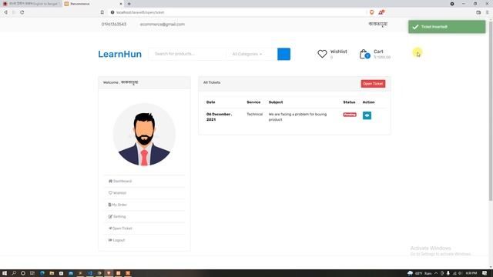Open File Explorer from the taskbar
The image size is (493, 277).
(x=52, y=273)
